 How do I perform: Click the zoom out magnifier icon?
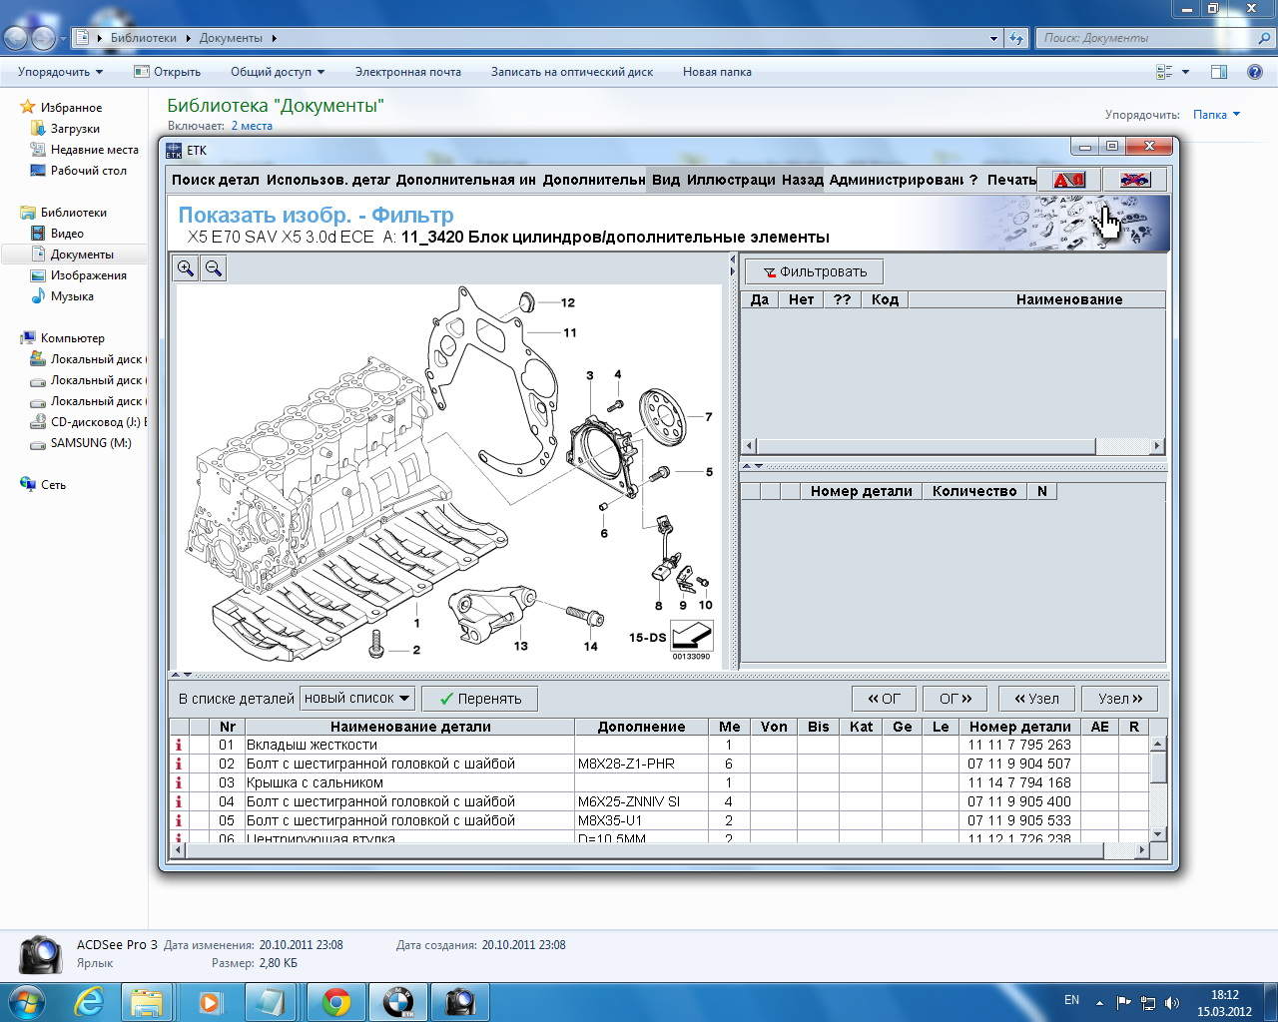(213, 267)
